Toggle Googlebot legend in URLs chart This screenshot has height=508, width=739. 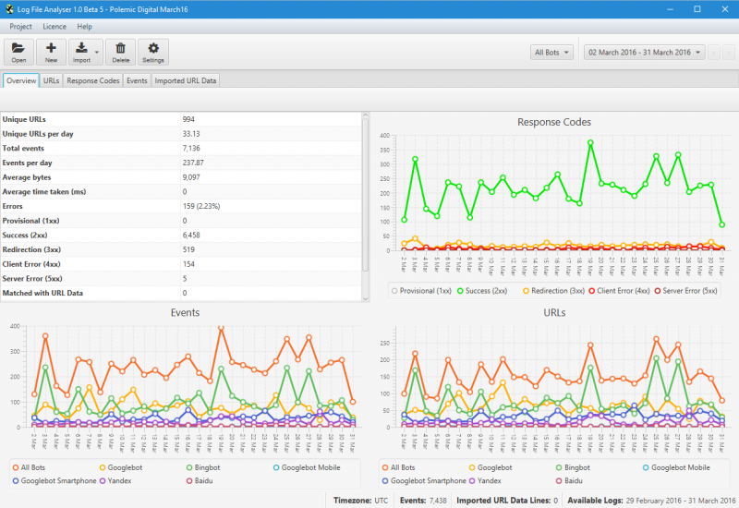491,467
